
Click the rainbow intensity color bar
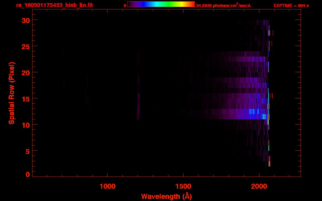pyautogui.click(x=161, y=4)
